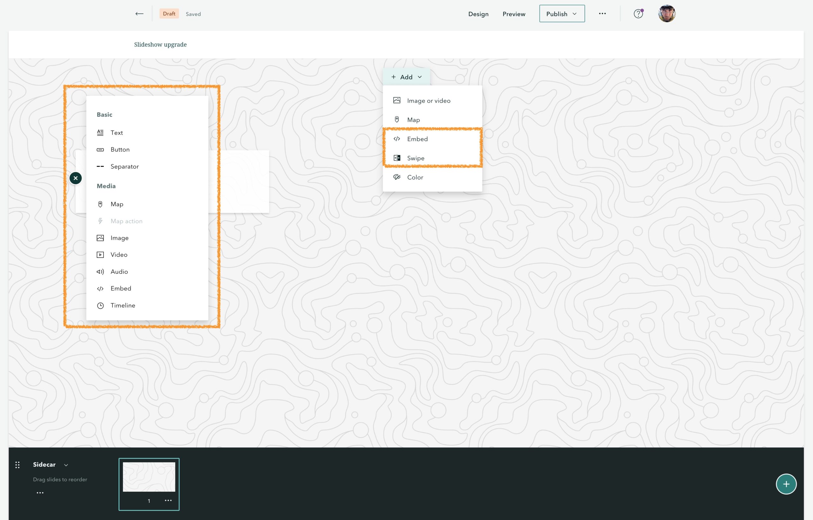Open the Color option in the Add menu
Image resolution: width=813 pixels, height=520 pixels.
click(x=415, y=177)
